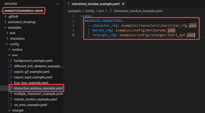Close the interactive_window_example.yaml tab
205x113 pixels.
click(123, 4)
